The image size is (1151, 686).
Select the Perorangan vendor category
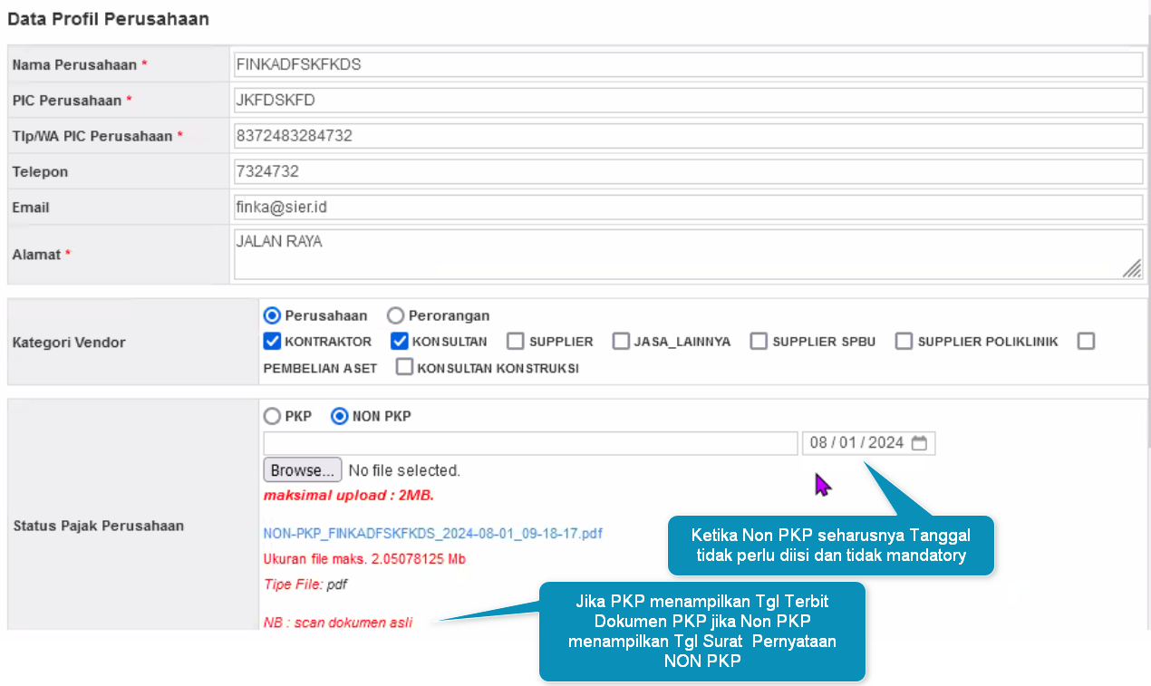[395, 316]
